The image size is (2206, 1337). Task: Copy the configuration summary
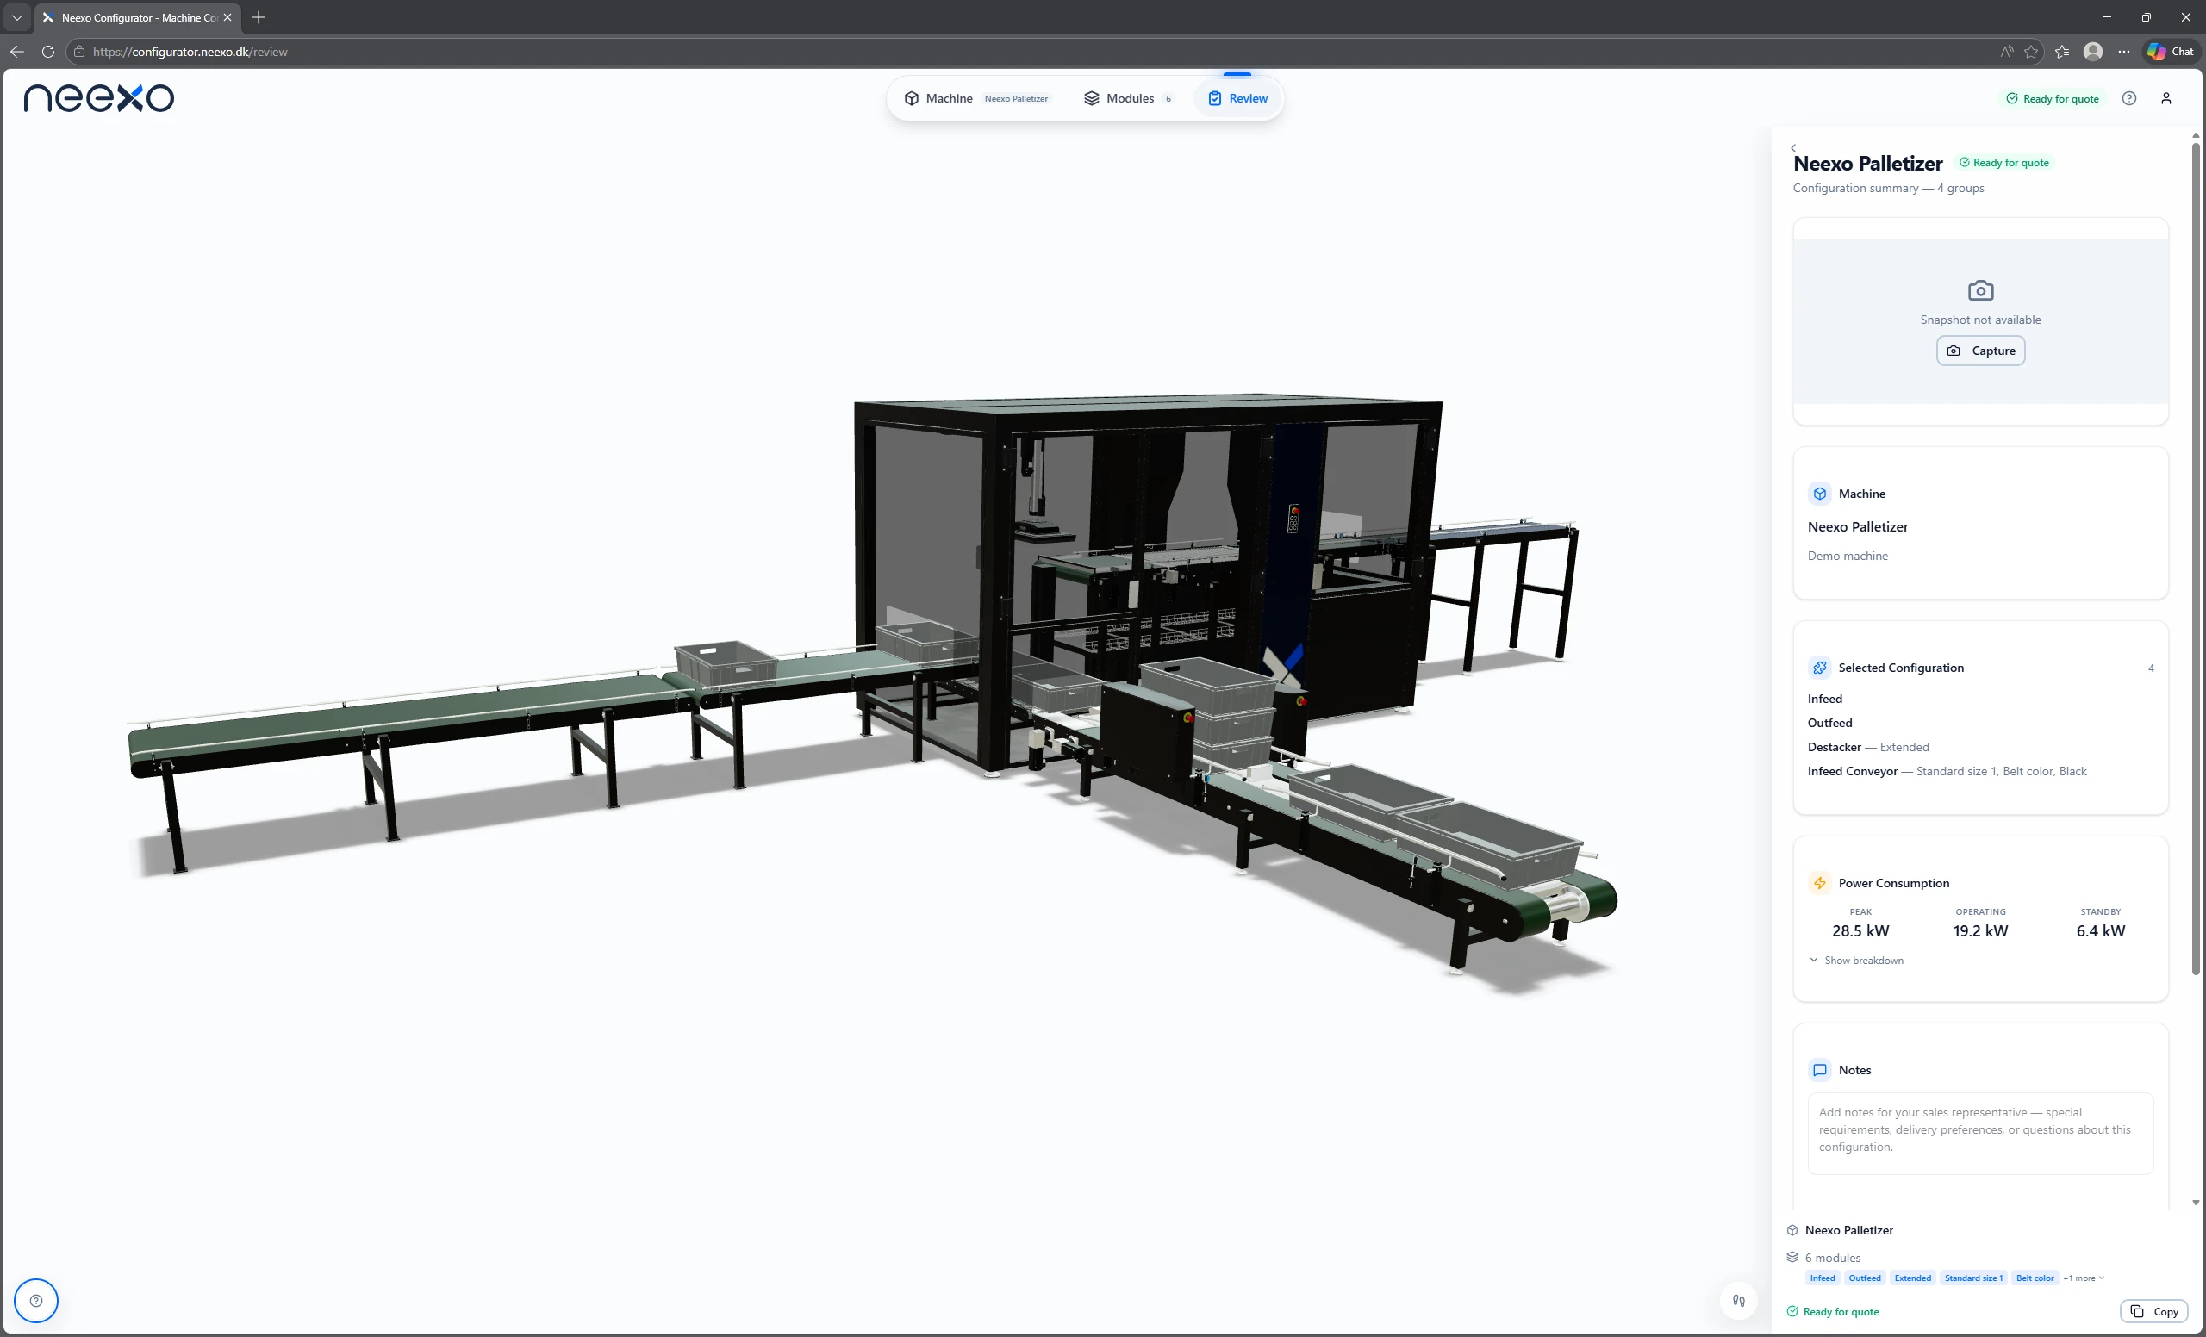click(2154, 1311)
